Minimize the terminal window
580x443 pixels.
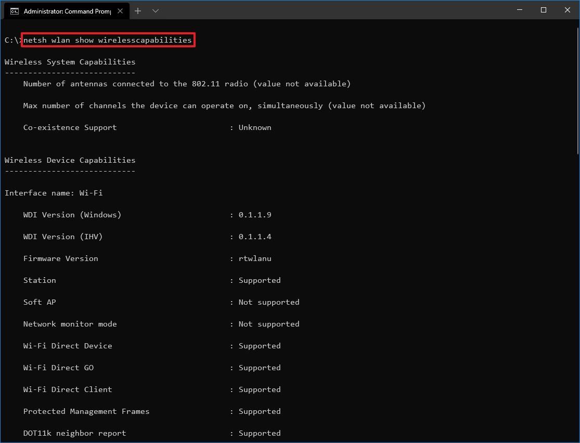point(519,9)
